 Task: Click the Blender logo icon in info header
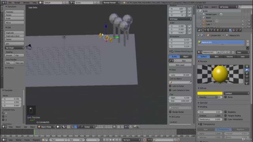coord(124,3)
